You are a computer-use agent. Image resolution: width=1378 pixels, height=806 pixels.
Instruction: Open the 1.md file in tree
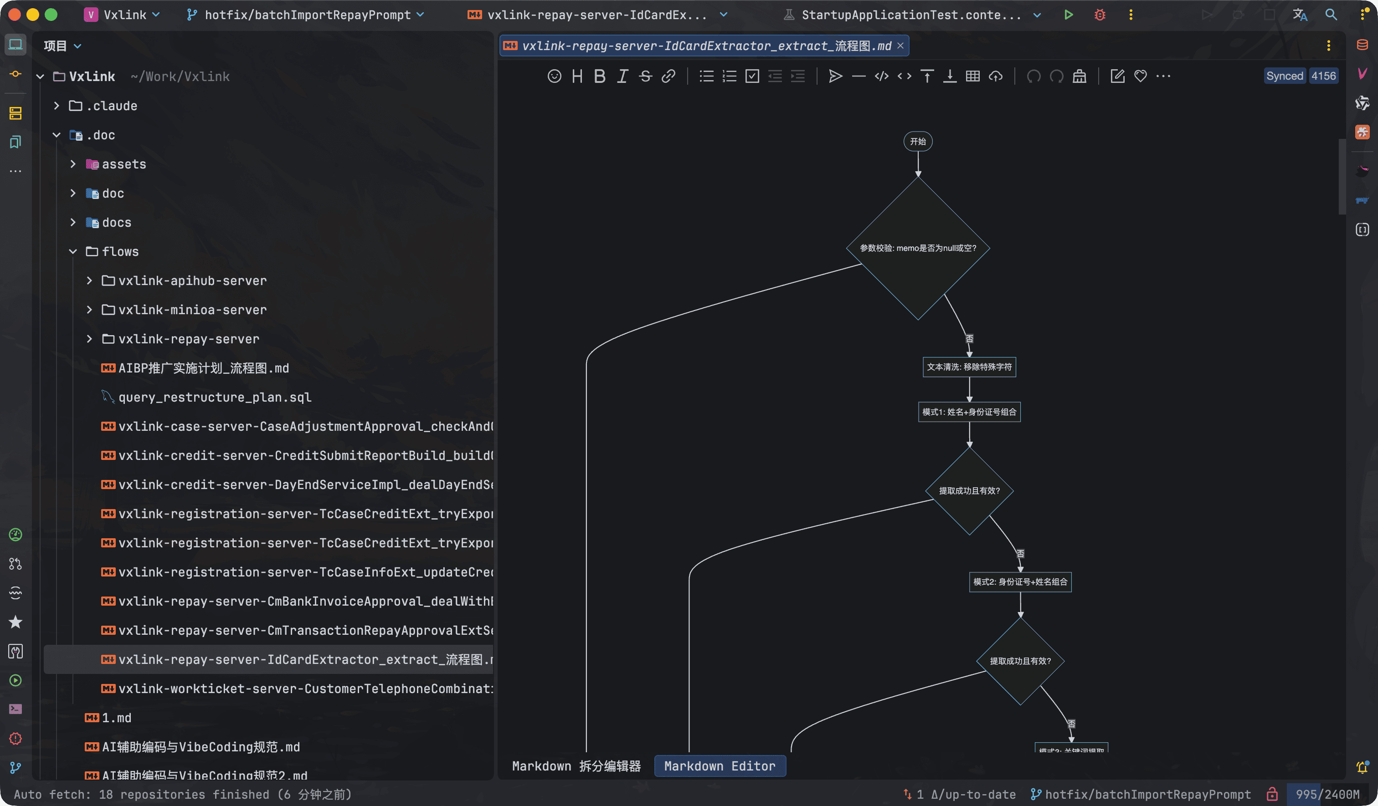pos(117,718)
